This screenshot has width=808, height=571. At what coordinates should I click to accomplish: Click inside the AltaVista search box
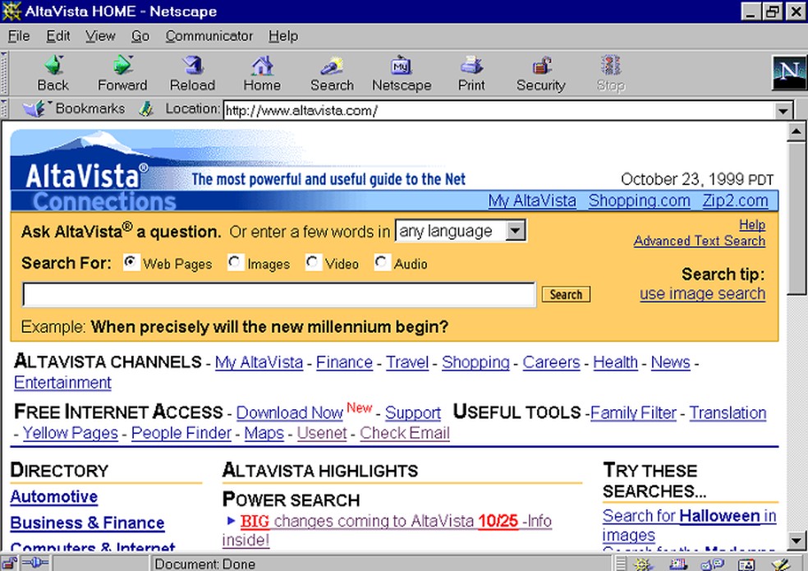point(279,293)
